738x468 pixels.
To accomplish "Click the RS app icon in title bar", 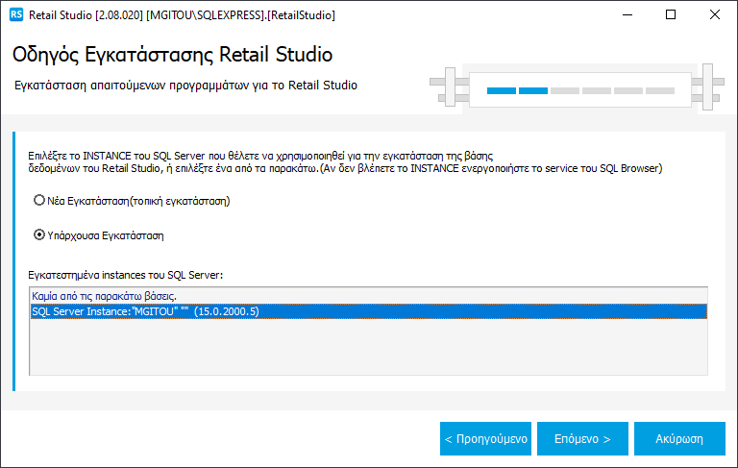I will point(15,15).
